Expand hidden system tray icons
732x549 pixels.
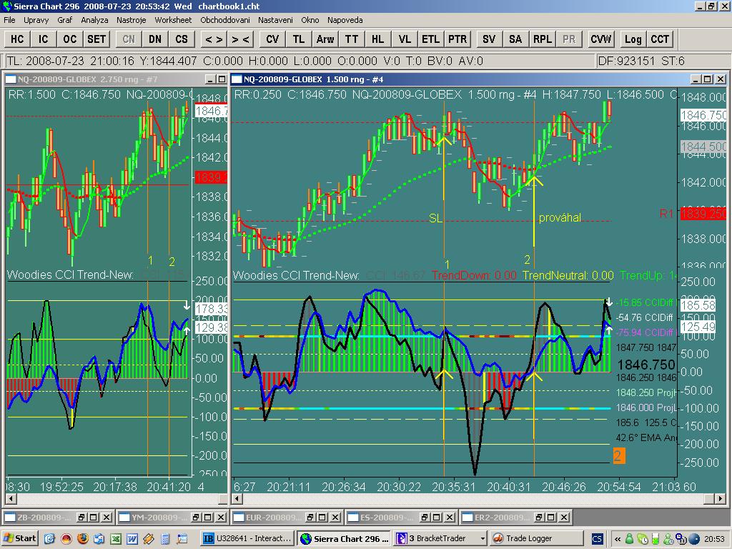pos(616,538)
